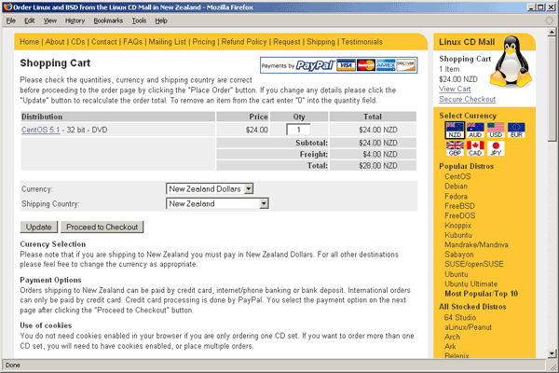Open the Tools menu
This screenshot has width=559, height=373.
139,21
